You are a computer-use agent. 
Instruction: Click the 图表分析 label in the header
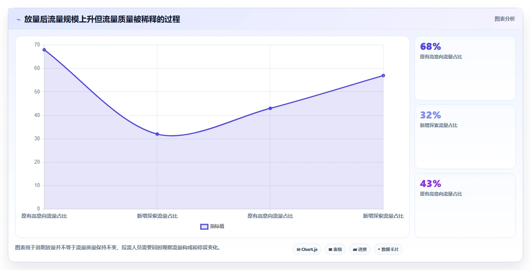(505, 19)
